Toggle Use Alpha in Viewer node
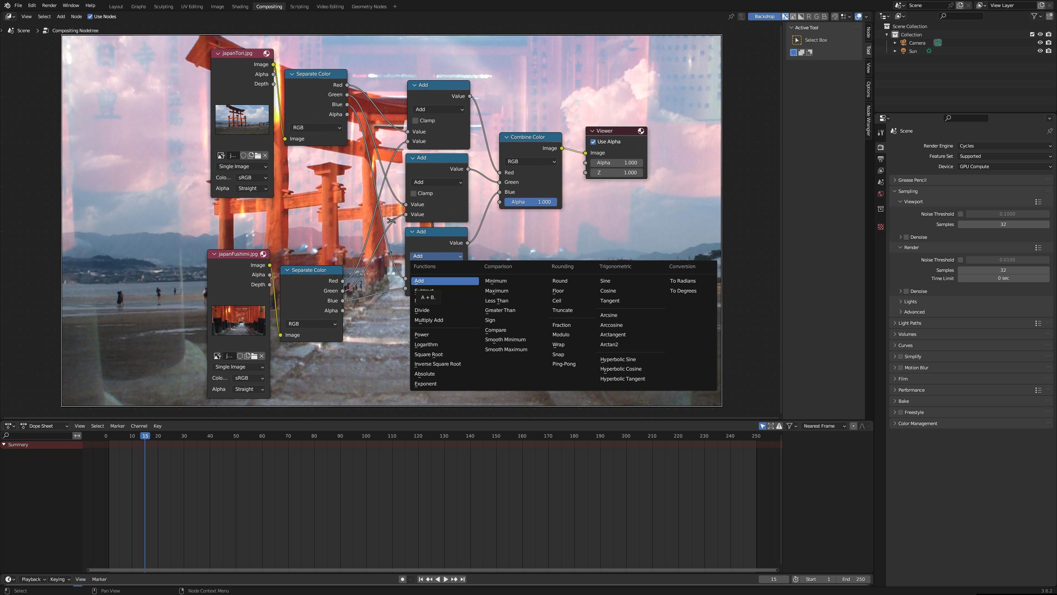 (593, 142)
